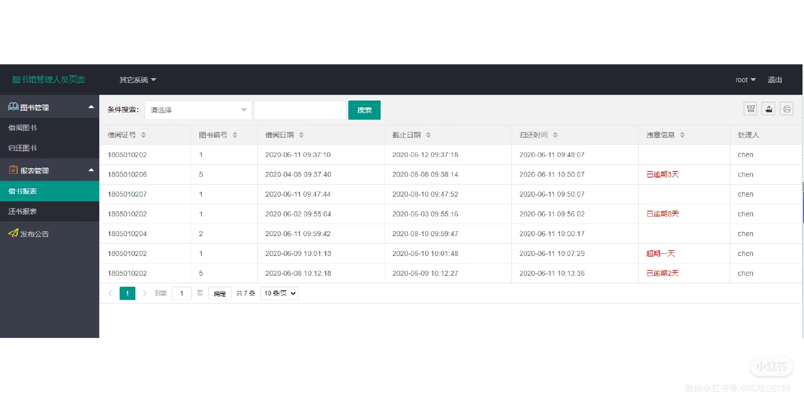804x402 pixels.
Task: Open the 请选择 search condition dropdown
Action: [x=198, y=110]
